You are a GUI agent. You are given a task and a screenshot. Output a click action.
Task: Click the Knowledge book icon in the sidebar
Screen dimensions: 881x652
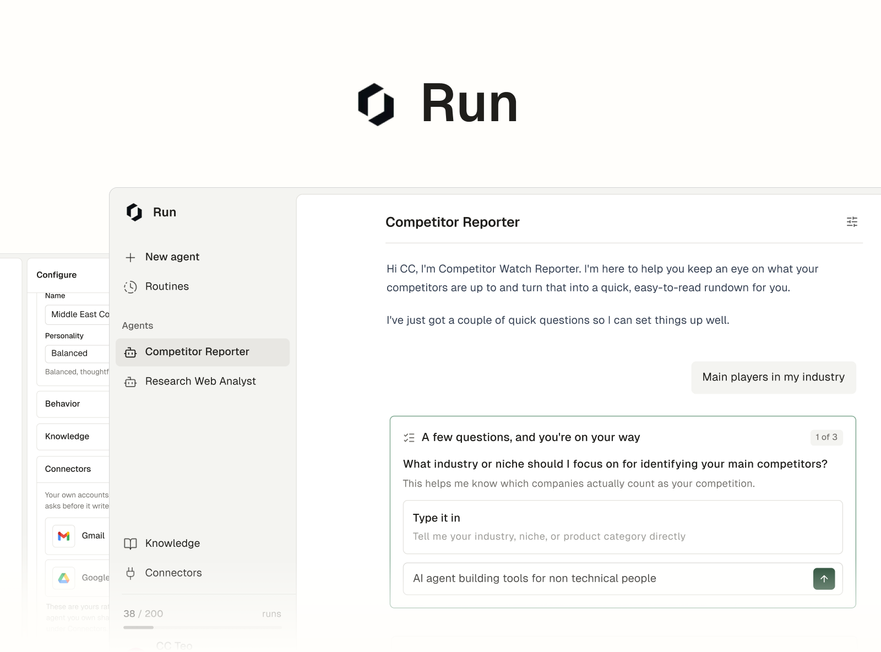130,544
